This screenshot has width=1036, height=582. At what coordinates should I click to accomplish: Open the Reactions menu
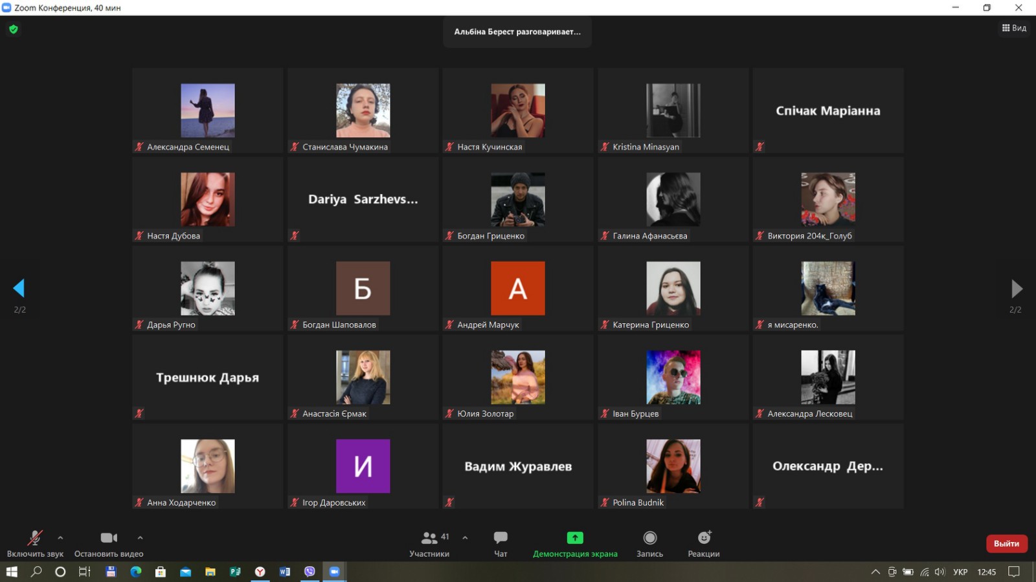coord(704,538)
